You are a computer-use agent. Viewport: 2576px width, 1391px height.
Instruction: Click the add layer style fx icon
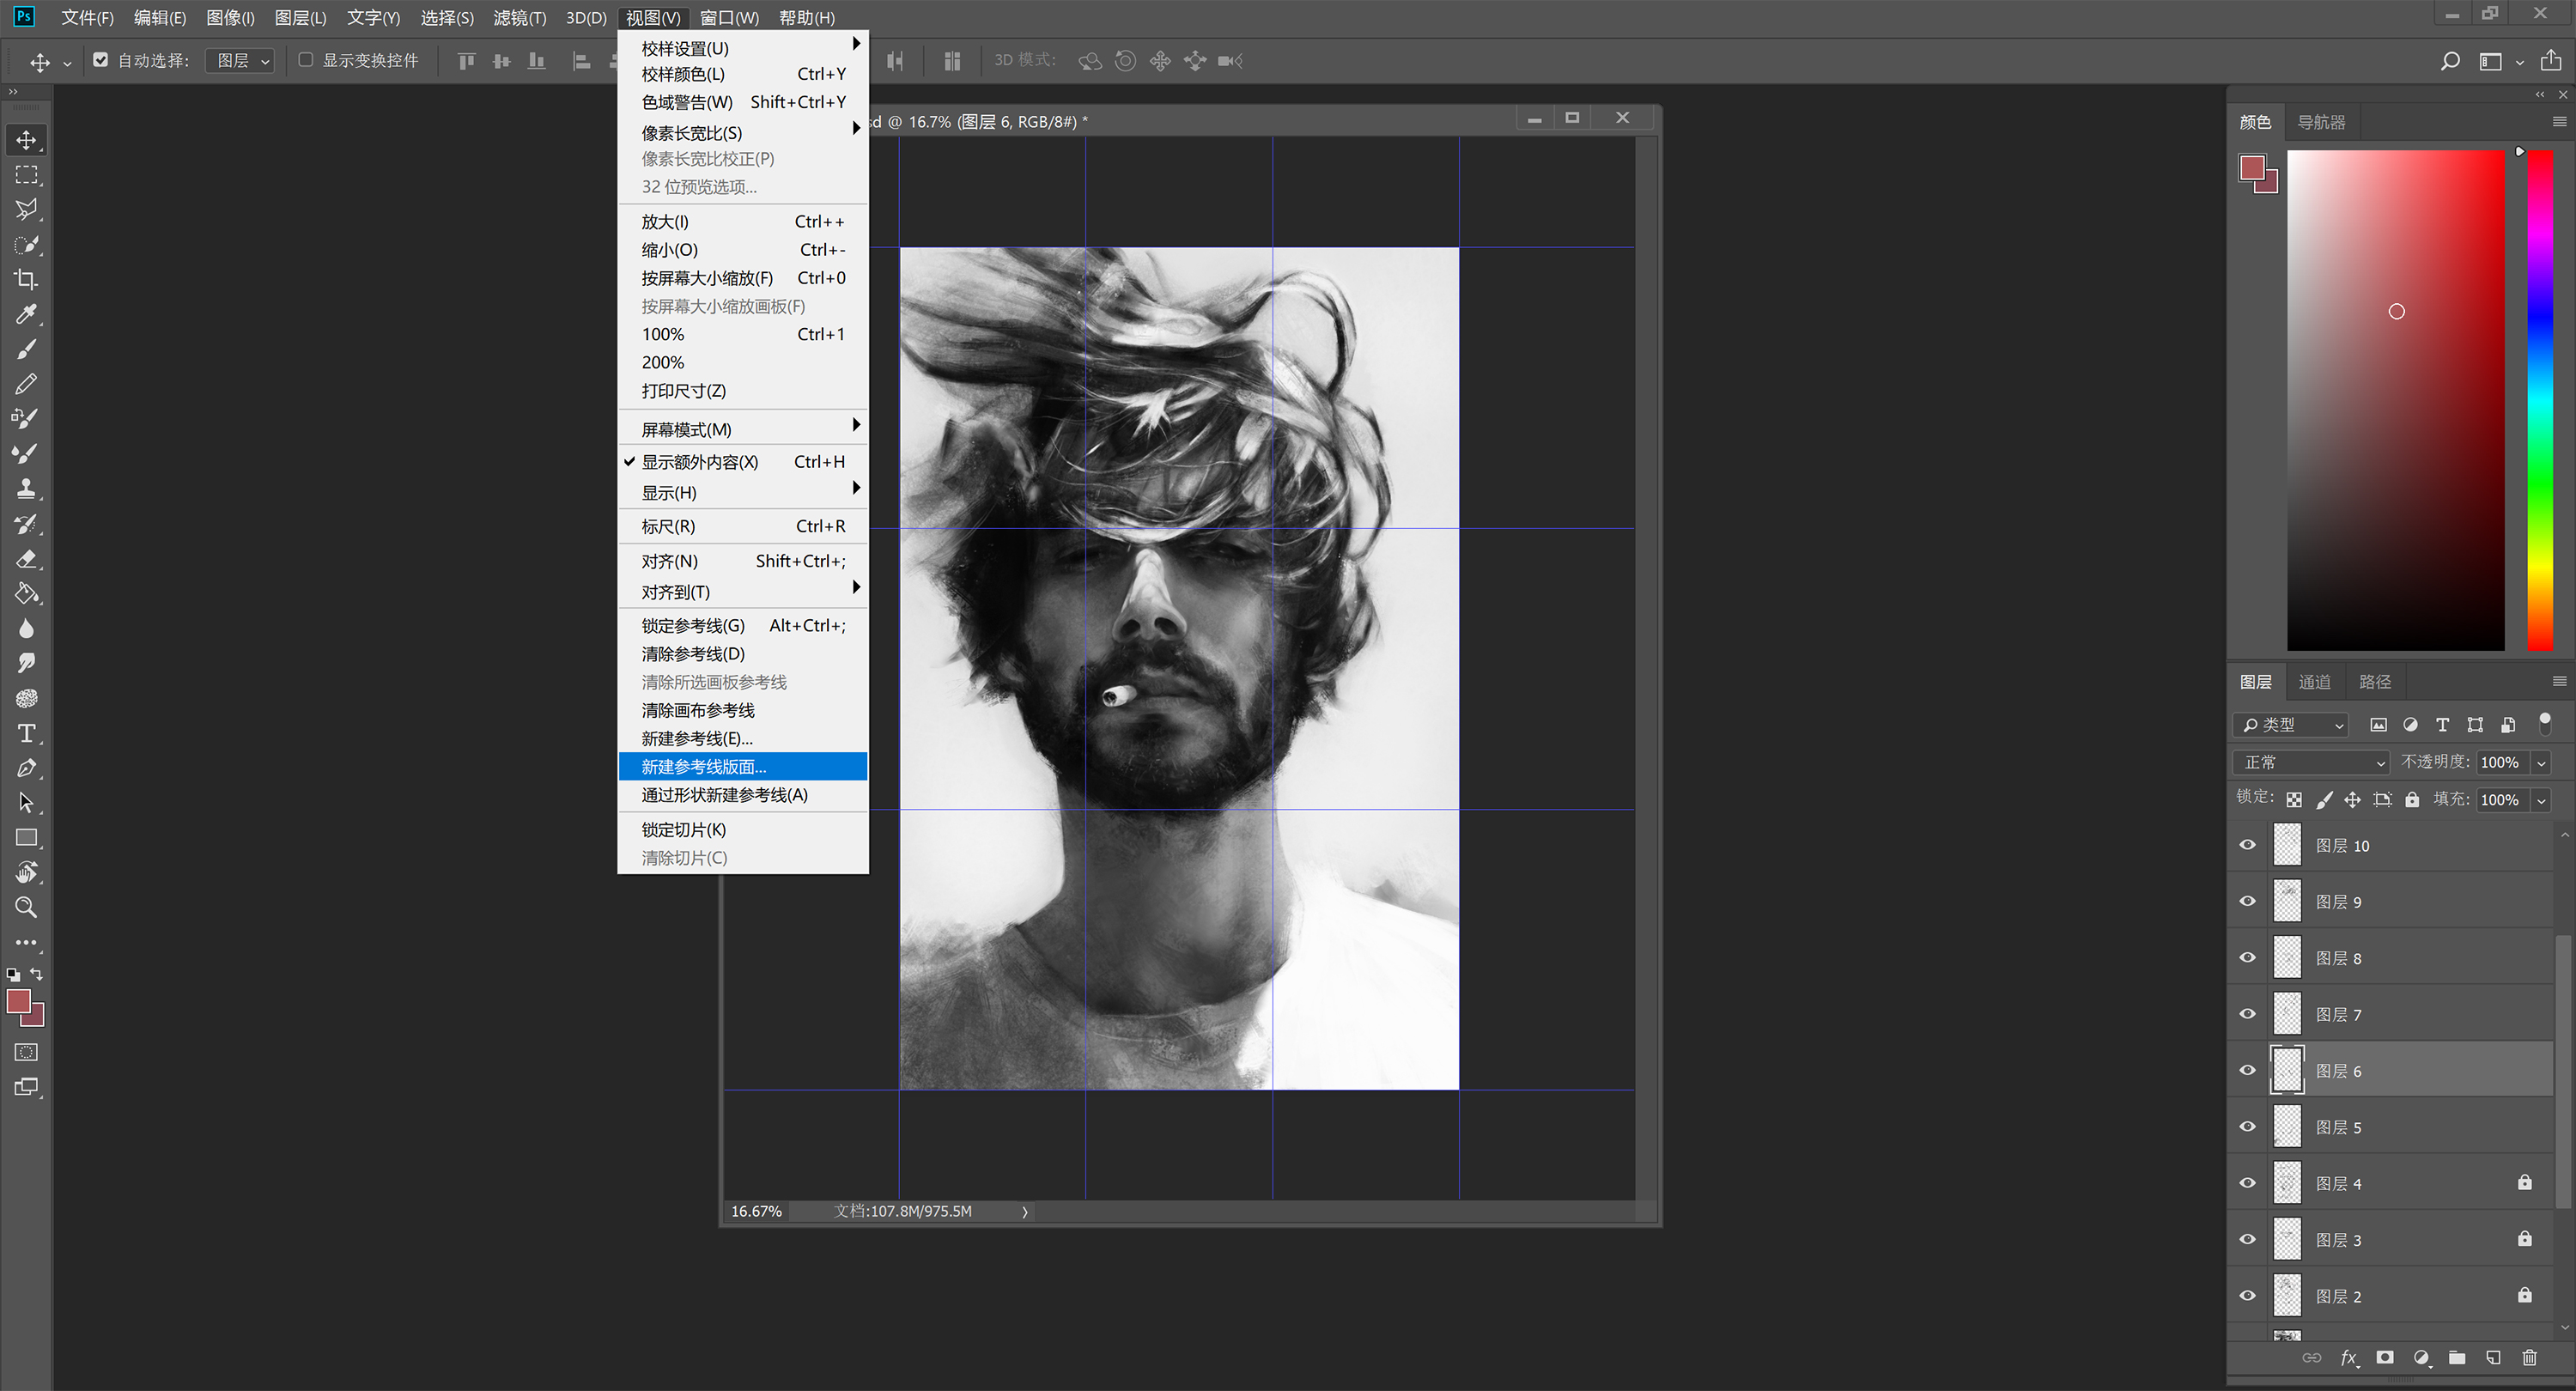[2349, 1357]
